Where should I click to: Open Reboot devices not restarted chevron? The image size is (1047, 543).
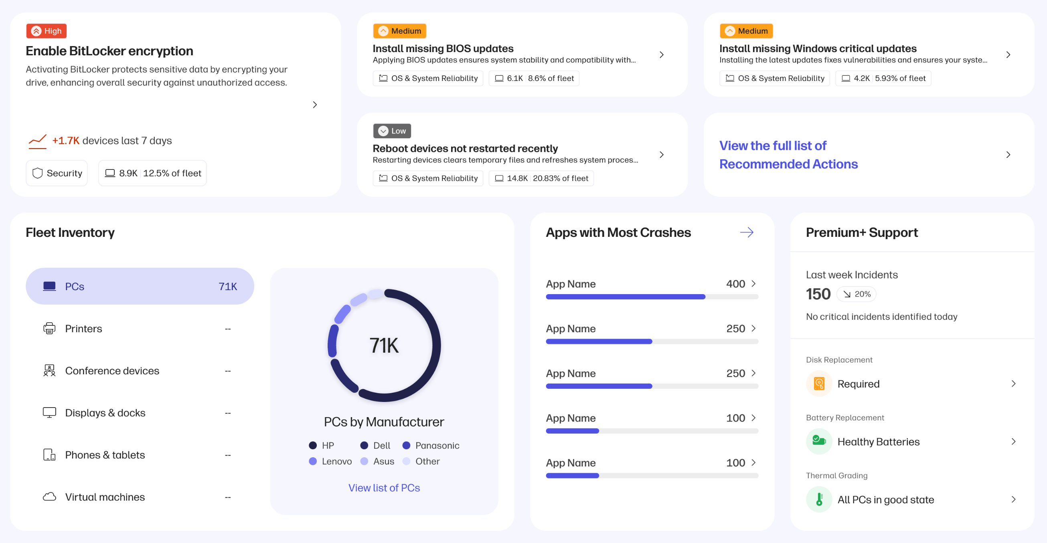click(661, 155)
